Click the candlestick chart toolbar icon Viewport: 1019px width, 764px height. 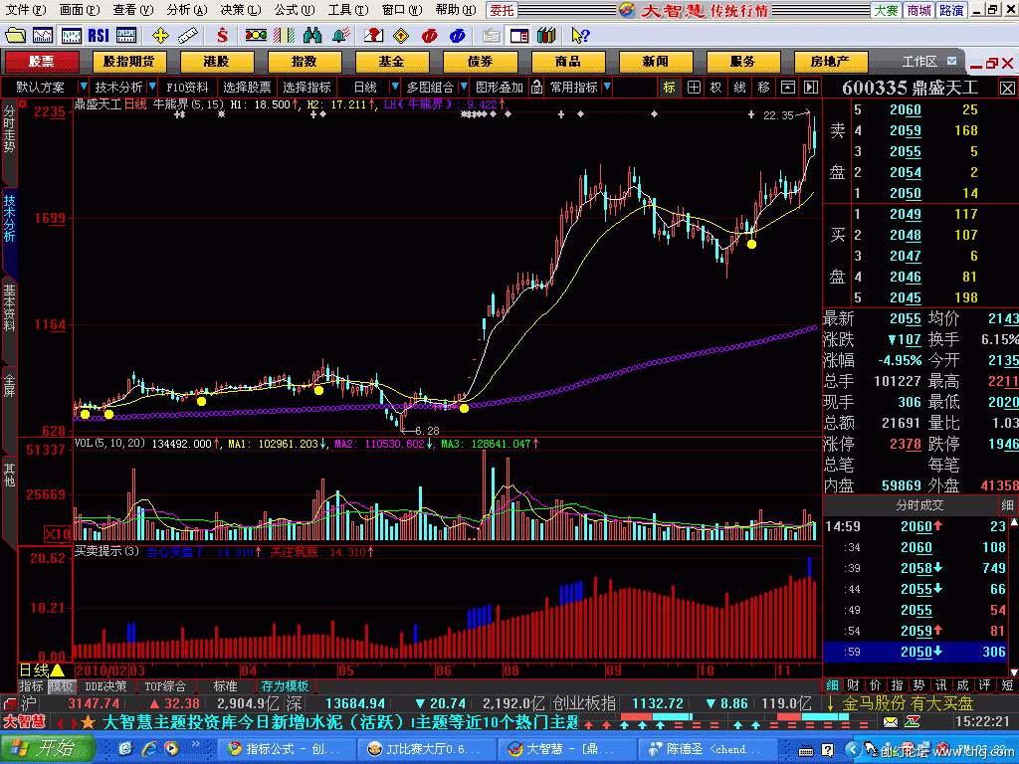point(71,35)
